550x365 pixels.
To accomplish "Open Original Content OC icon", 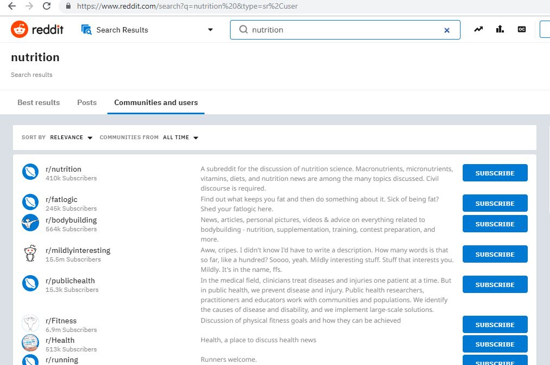I will (x=522, y=29).
